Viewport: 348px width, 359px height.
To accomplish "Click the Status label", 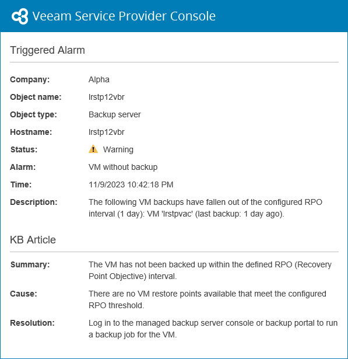I will pos(24,149).
